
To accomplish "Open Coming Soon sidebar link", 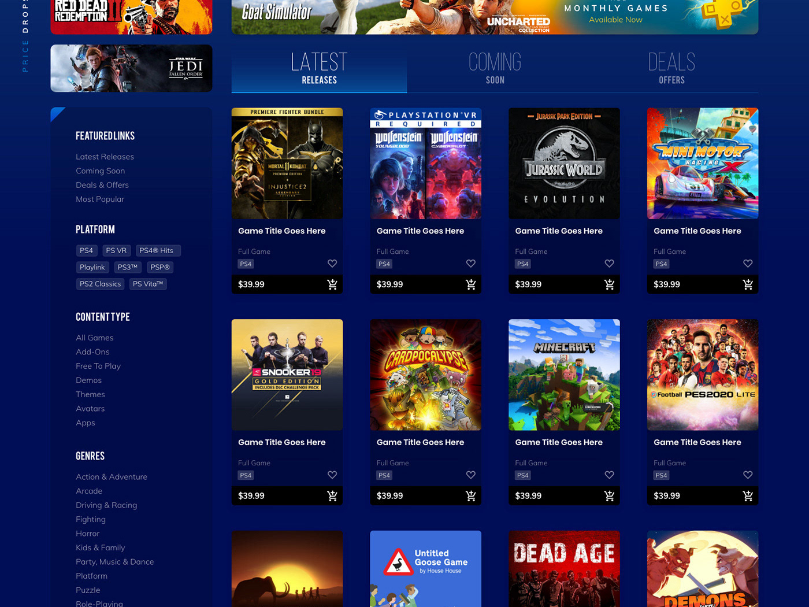I will (100, 171).
